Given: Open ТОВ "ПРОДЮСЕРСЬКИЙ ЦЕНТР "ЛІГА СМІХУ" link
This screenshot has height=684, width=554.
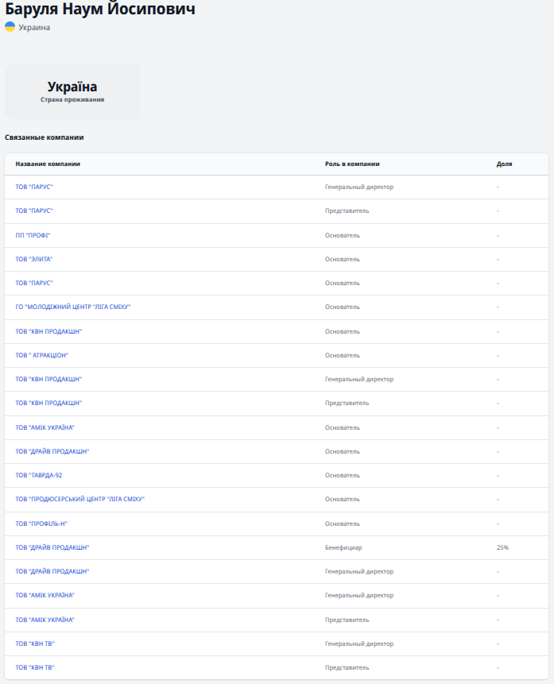Looking at the screenshot, I should point(79,499).
